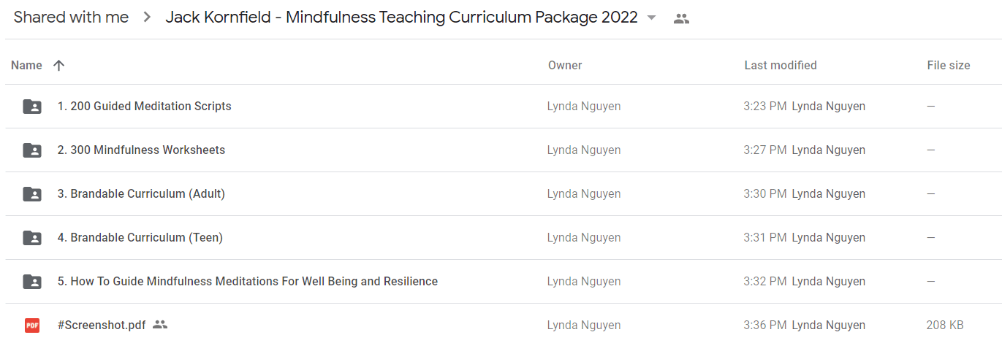Open the folder title dropdown arrow

point(652,18)
